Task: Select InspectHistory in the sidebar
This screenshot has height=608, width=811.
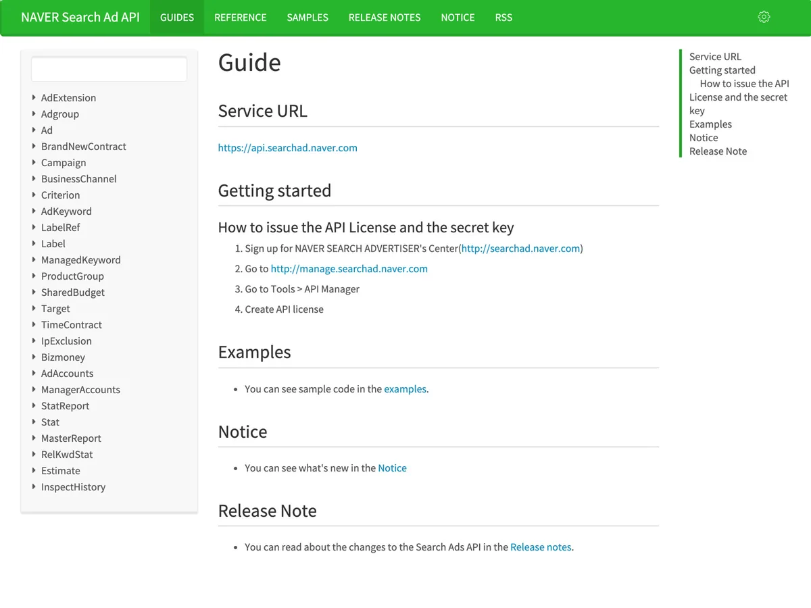Action: (73, 487)
